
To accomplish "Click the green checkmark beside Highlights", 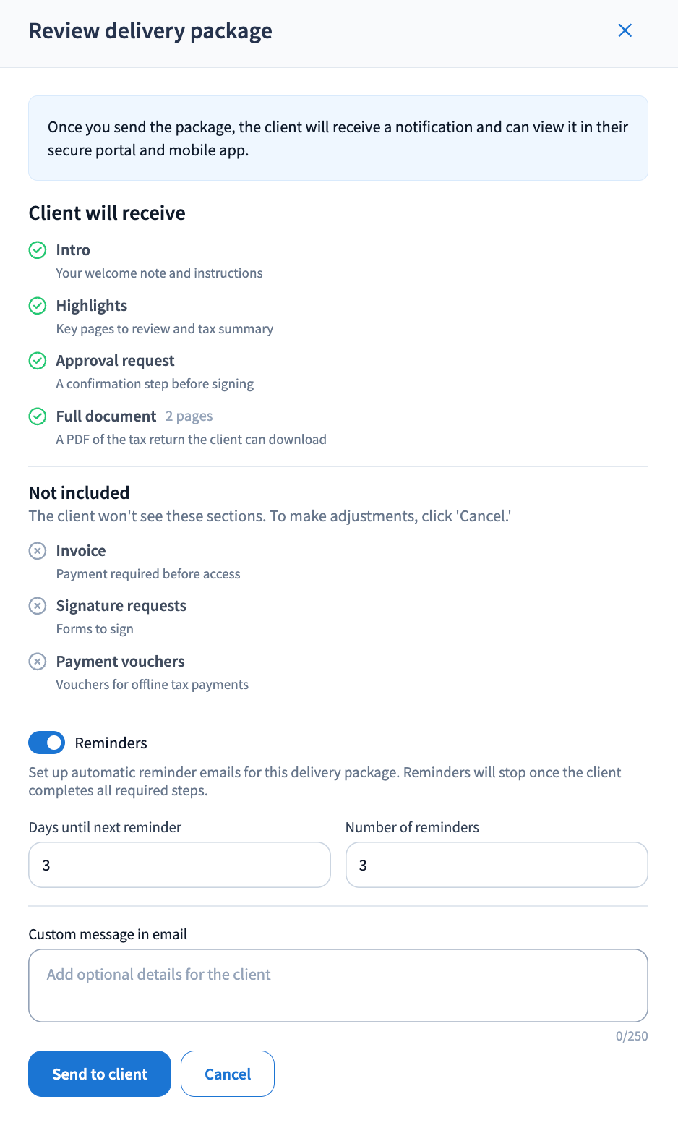I will coord(38,306).
